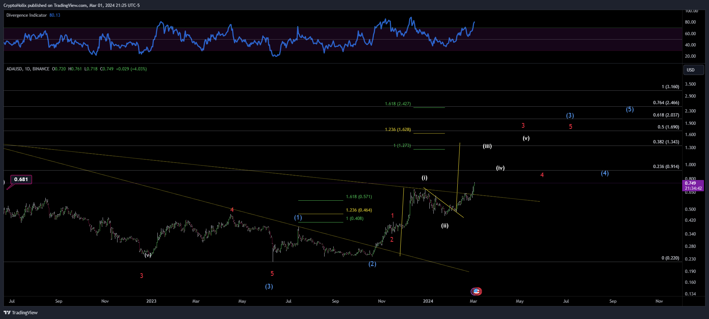Click the Divergence Indicator legend title
The height and width of the screenshot is (319, 709).
pos(27,15)
